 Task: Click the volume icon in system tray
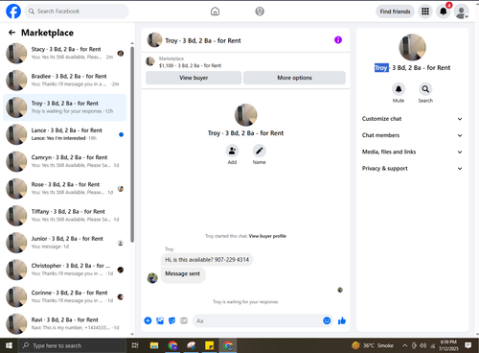tap(423, 345)
